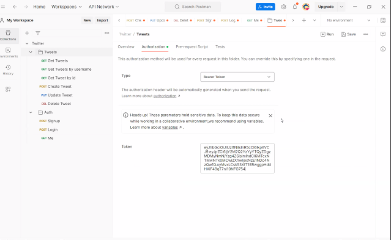Open the environment quick look icon
391x240 pixels.
(x=383, y=20)
